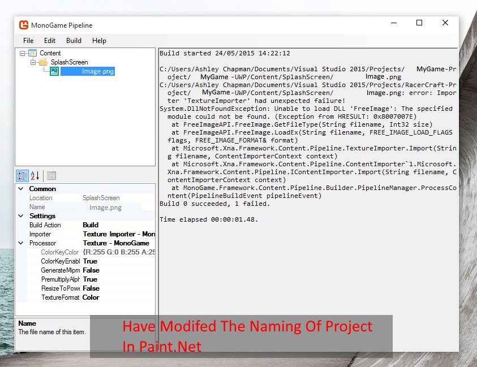Image resolution: width=477 pixels, height=367 pixels.
Task: Select the Importer property label
Action: (40, 234)
